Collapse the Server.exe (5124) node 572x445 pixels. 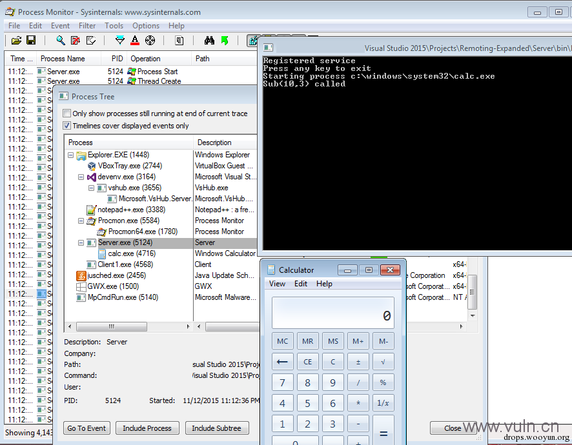[81, 242]
